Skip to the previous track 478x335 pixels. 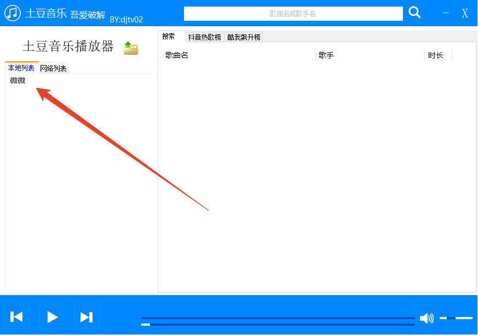[x=16, y=317]
